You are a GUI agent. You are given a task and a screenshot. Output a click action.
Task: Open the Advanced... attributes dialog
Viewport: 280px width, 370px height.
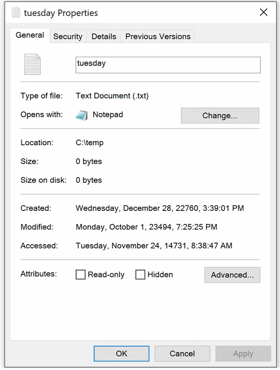coord(232,275)
